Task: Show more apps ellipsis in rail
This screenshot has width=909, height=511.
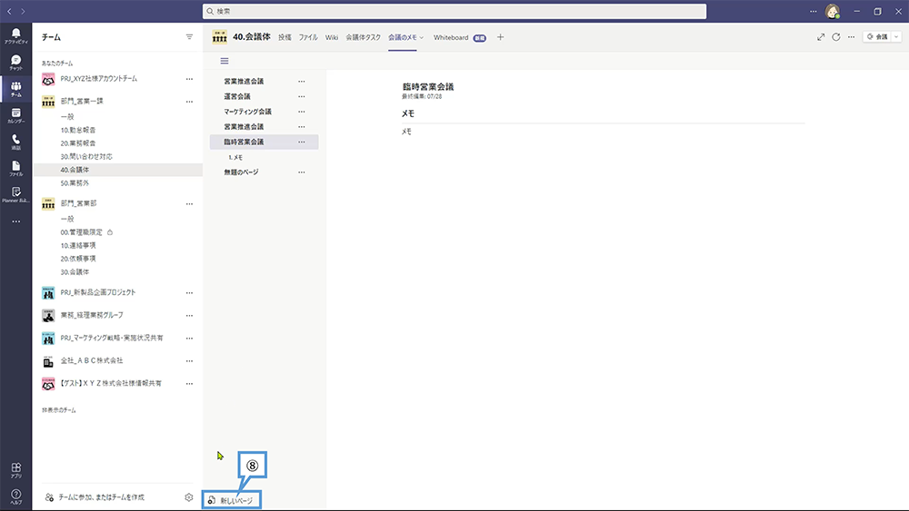Action: [15, 221]
